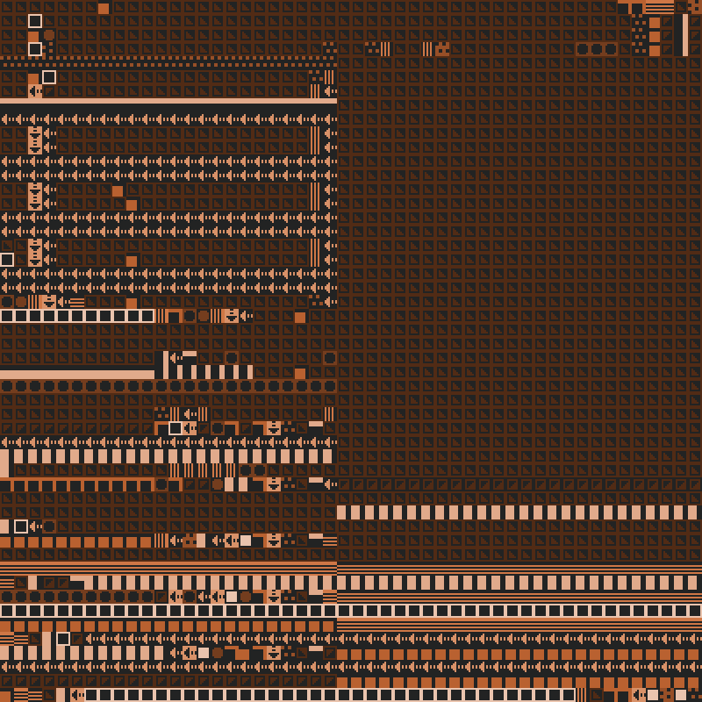Click the down-arrow tile right of the outlined-squares strip

[232, 316]
